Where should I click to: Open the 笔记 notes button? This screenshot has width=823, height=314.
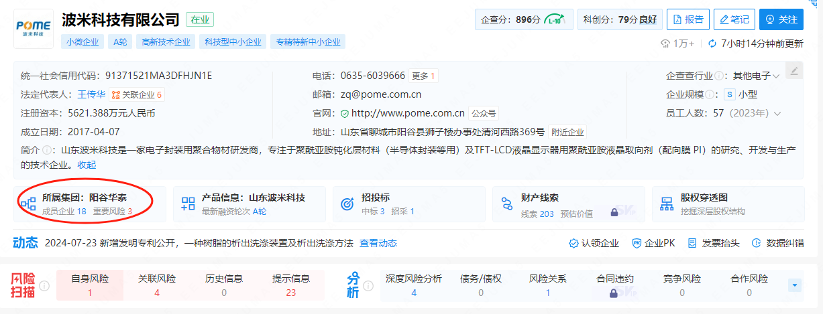(734, 19)
